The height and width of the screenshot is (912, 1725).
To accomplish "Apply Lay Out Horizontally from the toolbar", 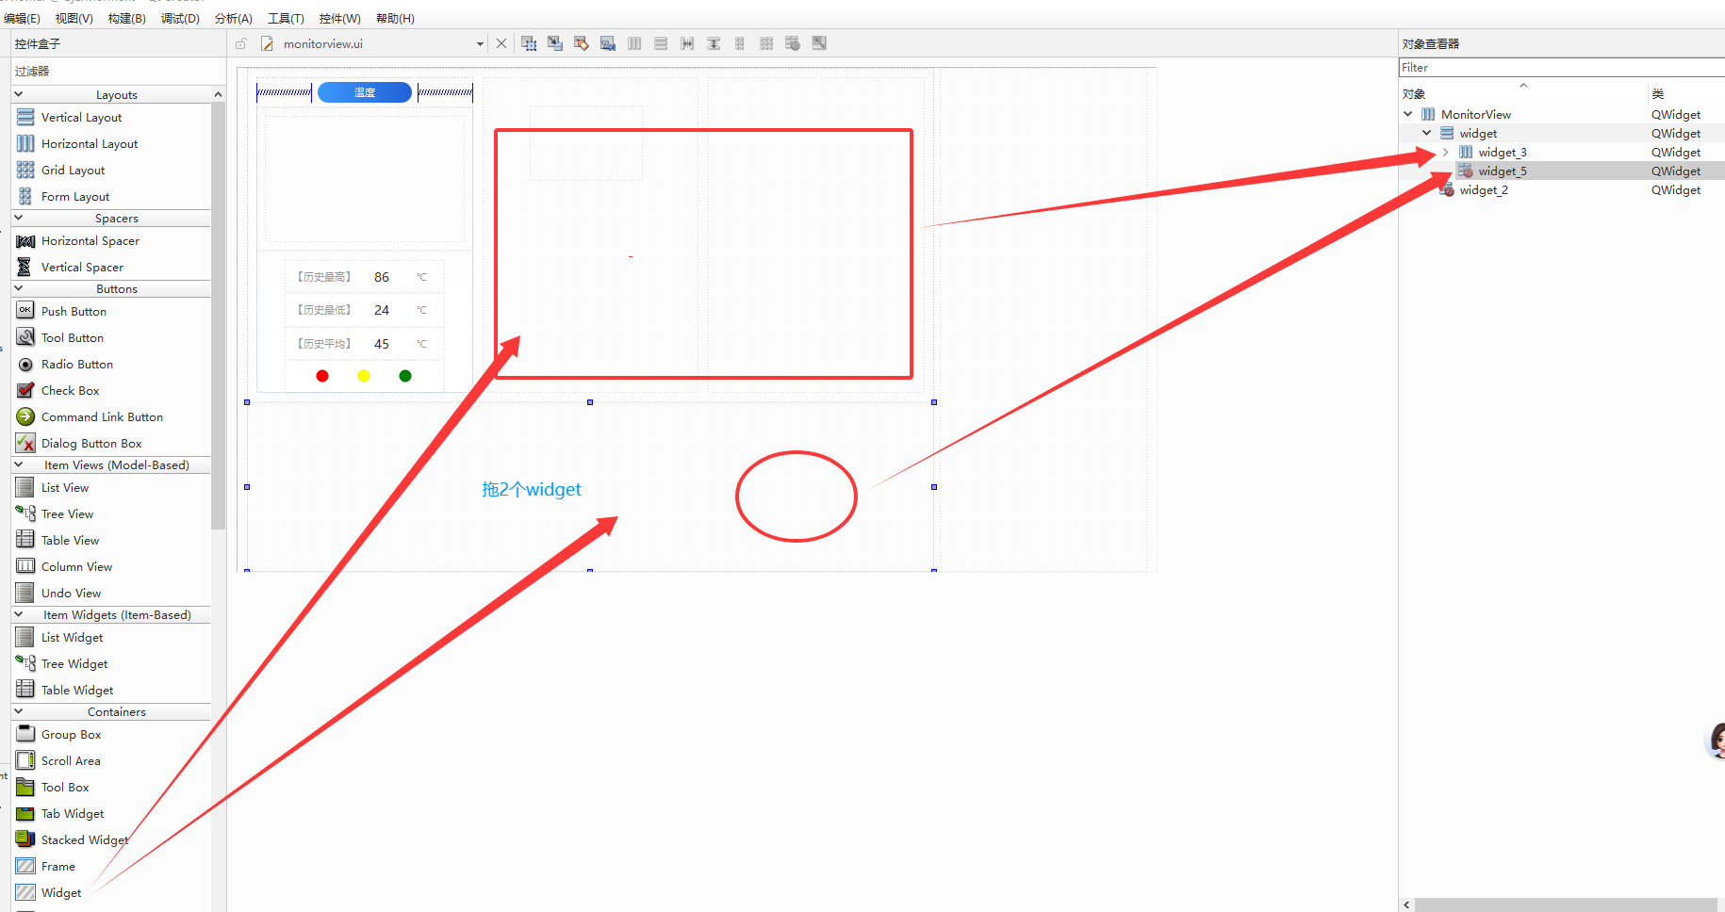I will click(x=634, y=43).
